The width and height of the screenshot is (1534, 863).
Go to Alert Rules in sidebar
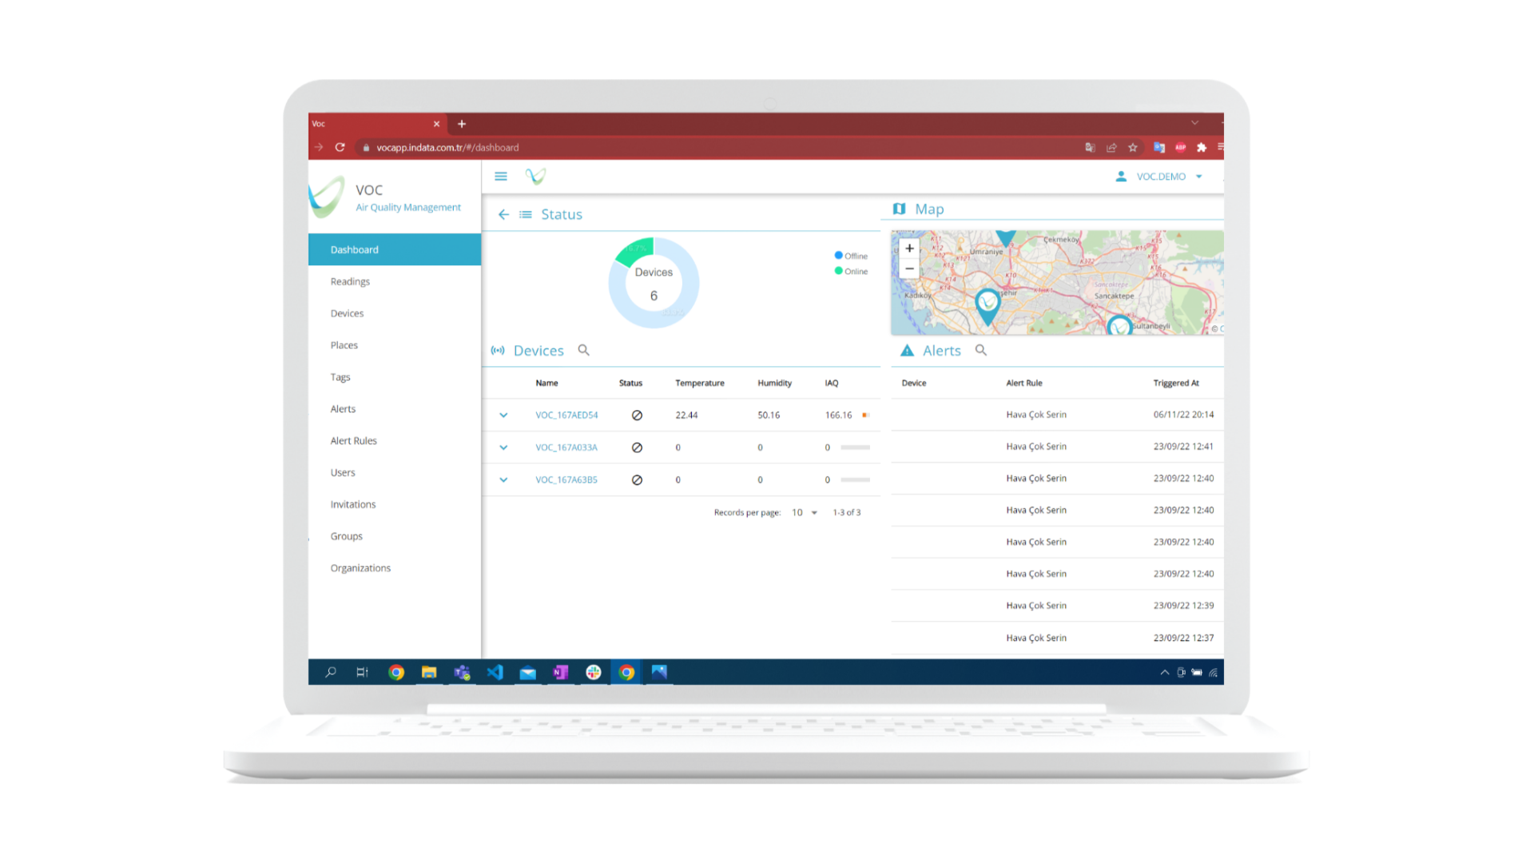353,441
